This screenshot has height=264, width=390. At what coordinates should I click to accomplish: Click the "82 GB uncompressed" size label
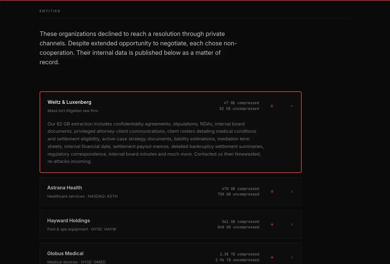coord(239,109)
